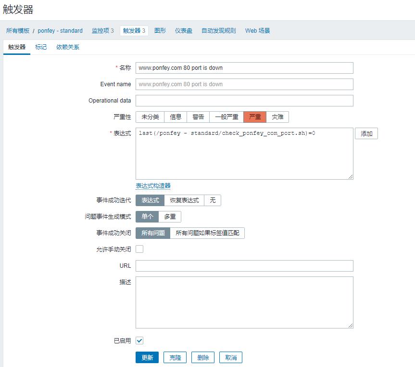Screen dimensions: 415x367
Task: Set severity to 警告
Action: pos(198,117)
